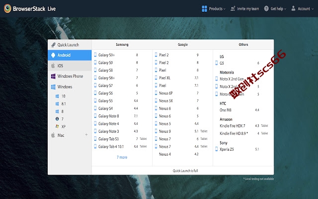Click the Quick Launch rocket icon
This screenshot has width=318, height=199.
click(53, 45)
